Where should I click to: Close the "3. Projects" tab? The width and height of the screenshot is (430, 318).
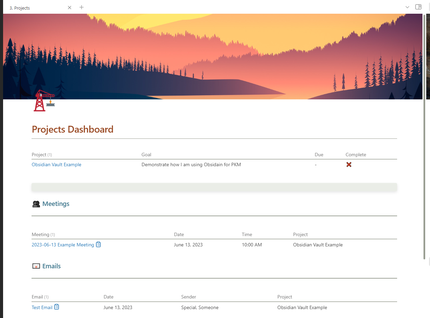click(70, 8)
